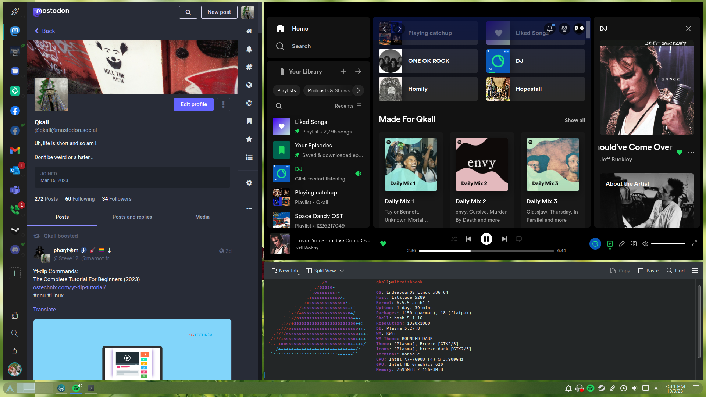
Task: Select Posts tab on profile
Action: 62,217
